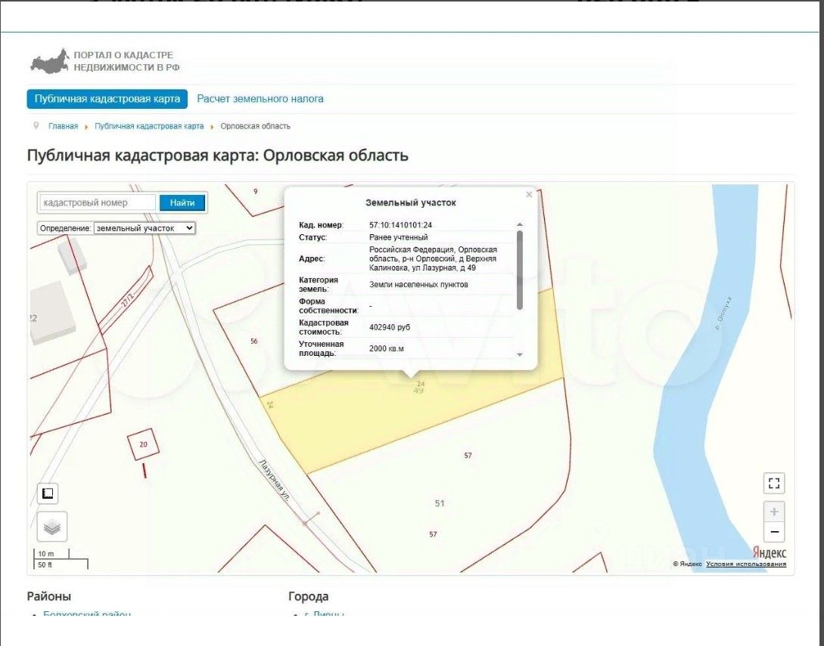The image size is (824, 646).
Task: Click the Города section heading
Action: pyautogui.click(x=309, y=596)
